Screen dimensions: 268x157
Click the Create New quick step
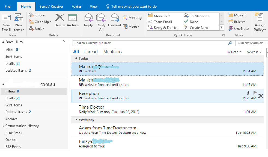196,28
